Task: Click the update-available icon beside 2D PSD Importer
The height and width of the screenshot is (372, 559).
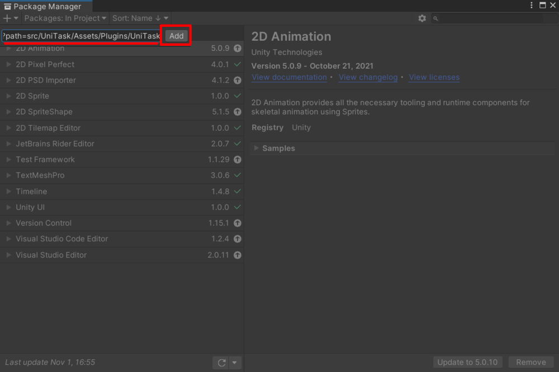Action: (x=238, y=80)
